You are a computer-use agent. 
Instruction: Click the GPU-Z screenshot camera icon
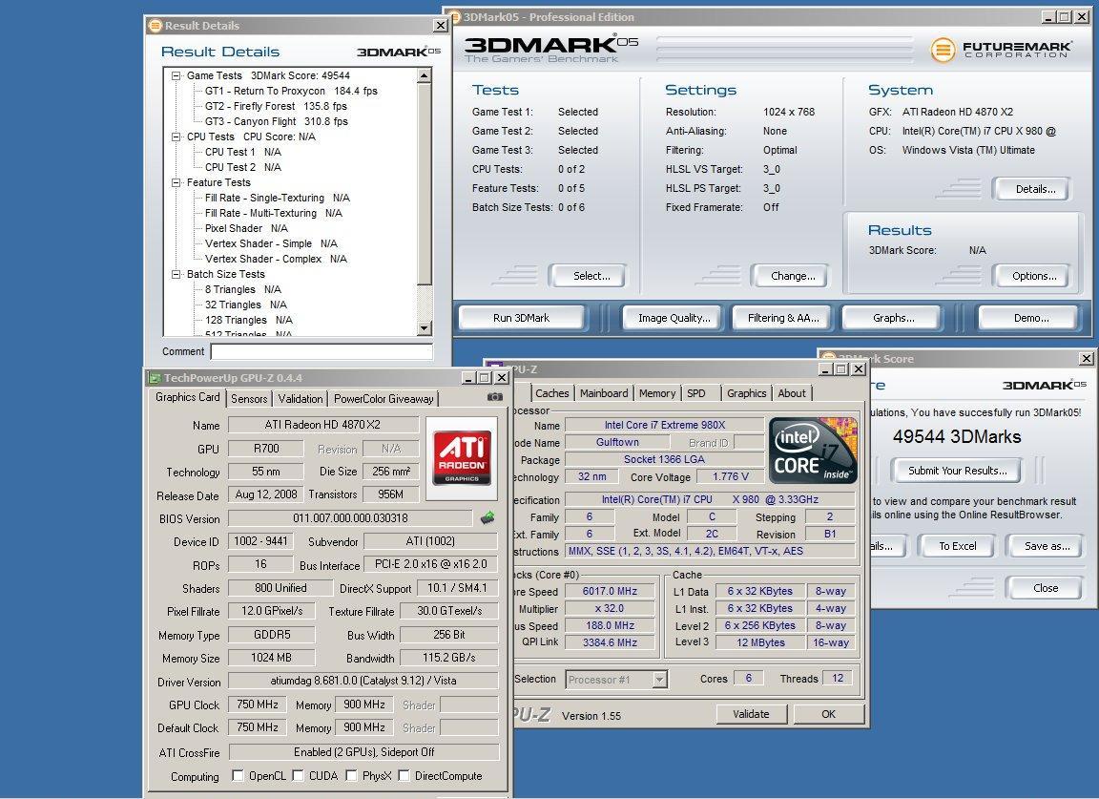pos(495,397)
